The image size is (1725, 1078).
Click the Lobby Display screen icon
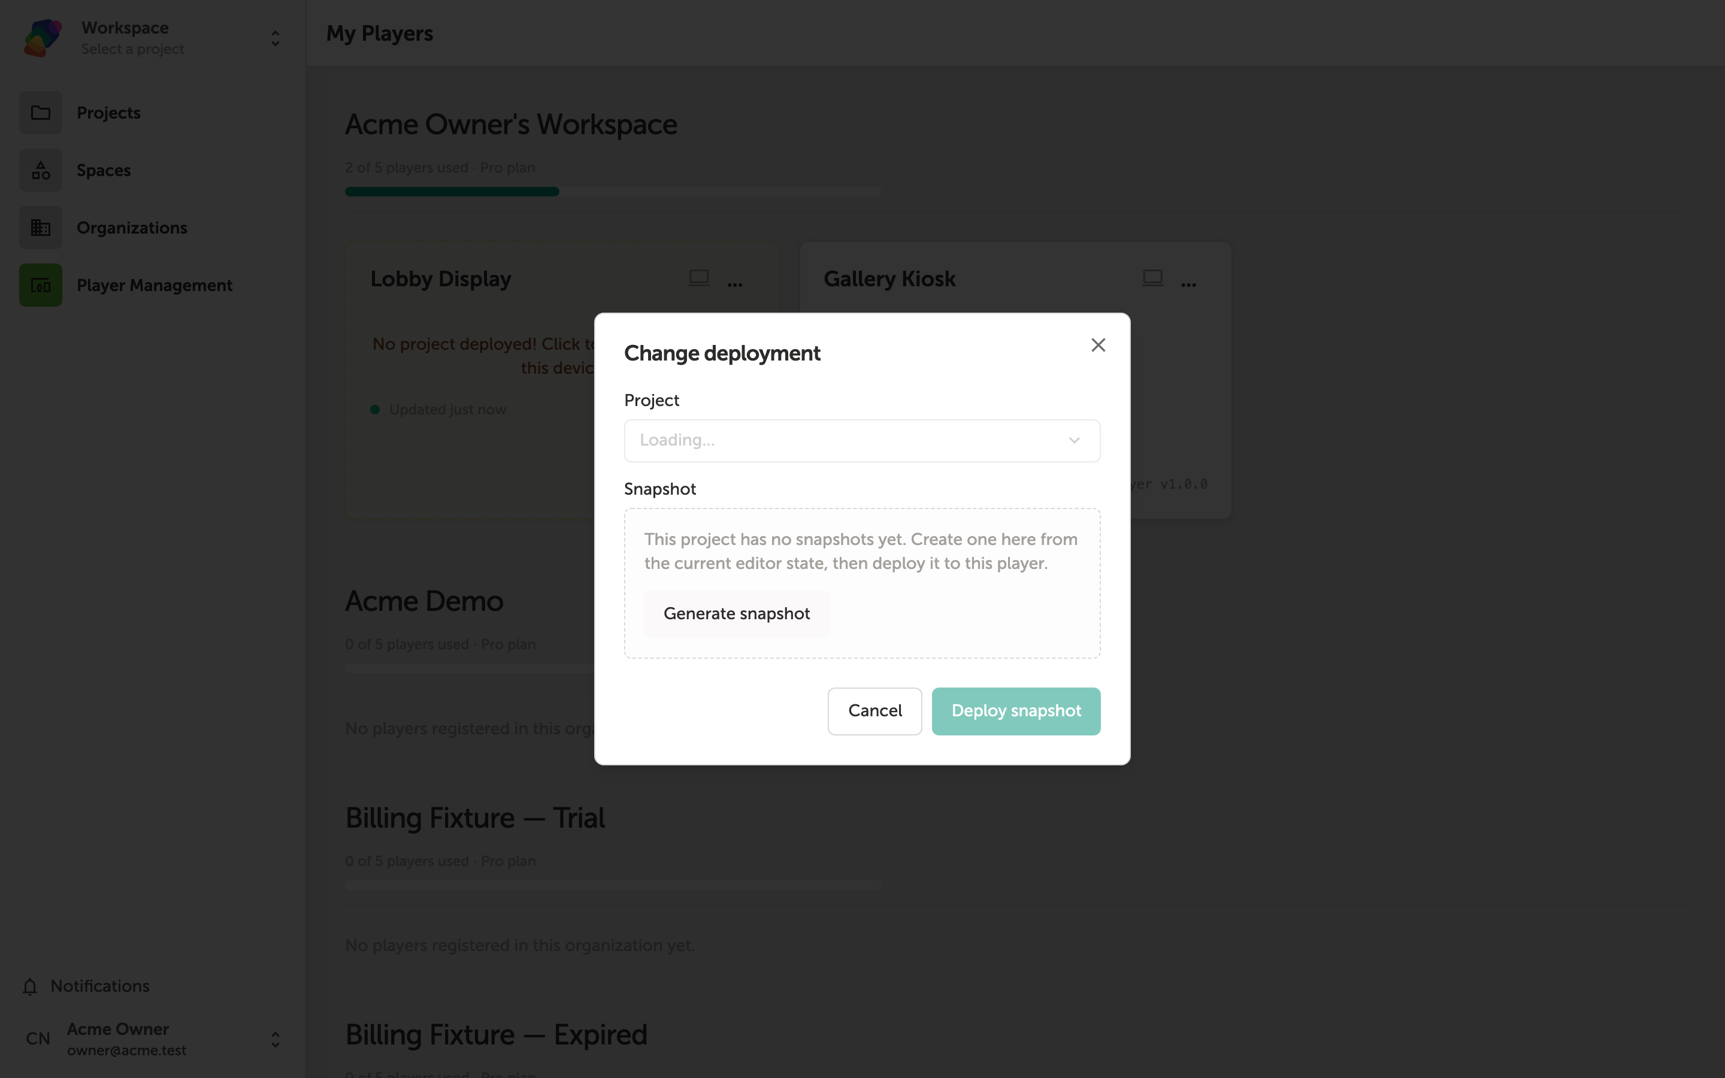click(698, 278)
